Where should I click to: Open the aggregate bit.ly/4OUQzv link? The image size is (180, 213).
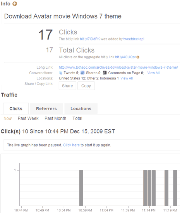click(x=125, y=57)
